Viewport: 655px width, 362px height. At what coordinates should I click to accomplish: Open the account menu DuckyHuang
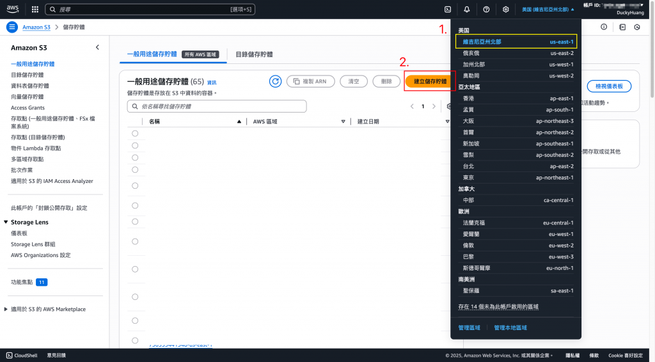(613, 9)
